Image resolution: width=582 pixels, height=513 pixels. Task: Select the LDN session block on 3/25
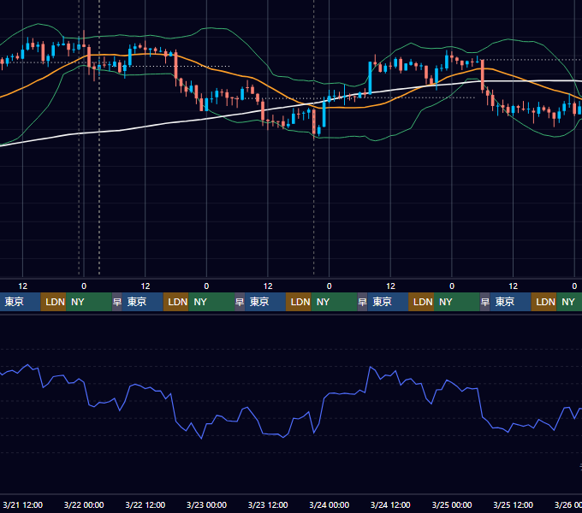click(x=543, y=302)
